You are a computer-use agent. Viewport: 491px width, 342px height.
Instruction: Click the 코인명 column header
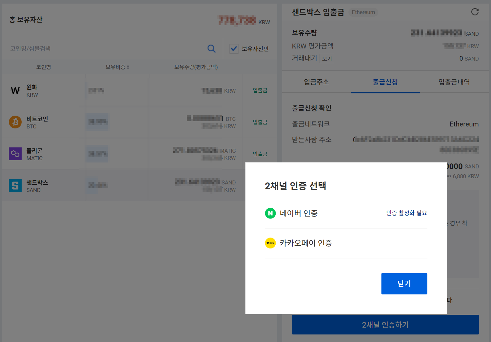click(x=44, y=67)
